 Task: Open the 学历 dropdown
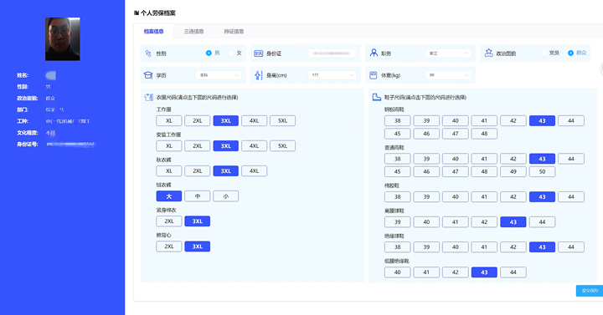point(219,75)
